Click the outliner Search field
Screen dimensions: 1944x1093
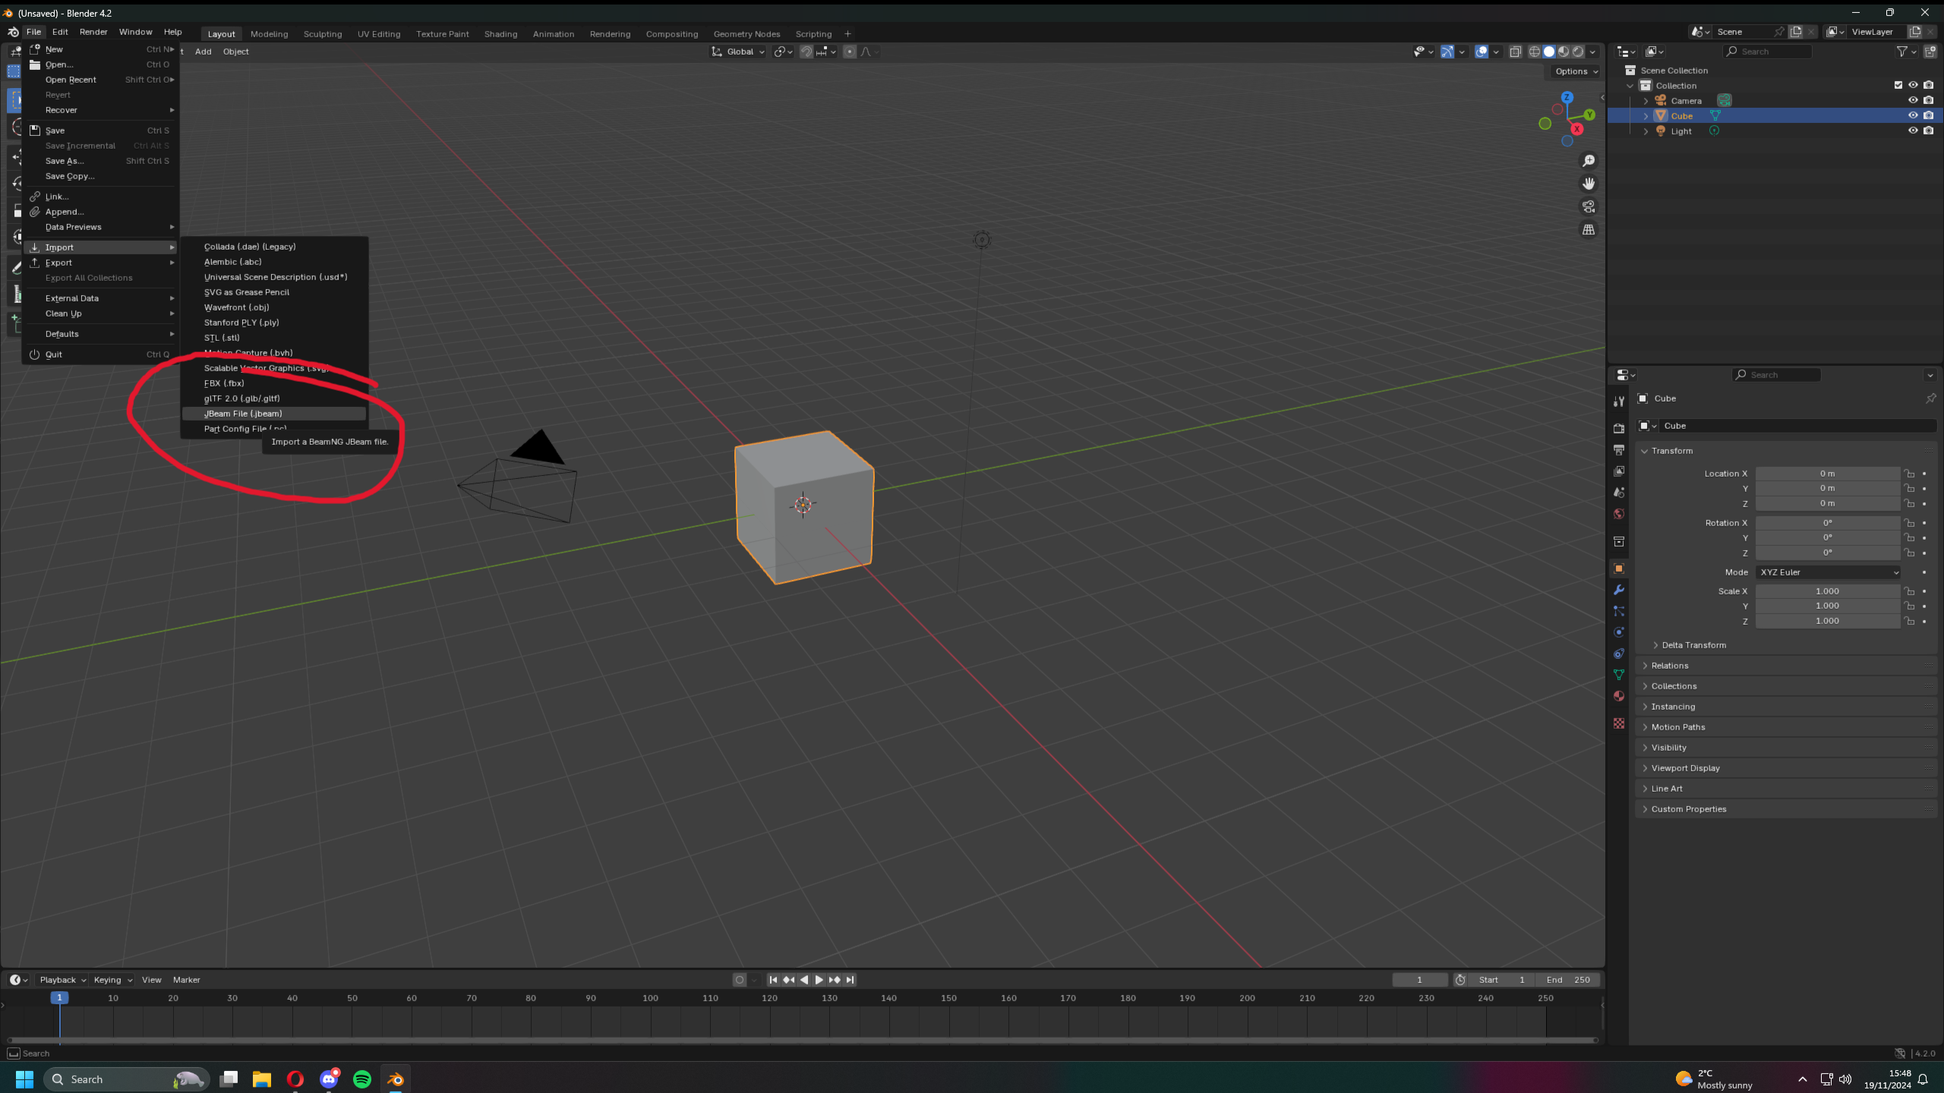1767,52
